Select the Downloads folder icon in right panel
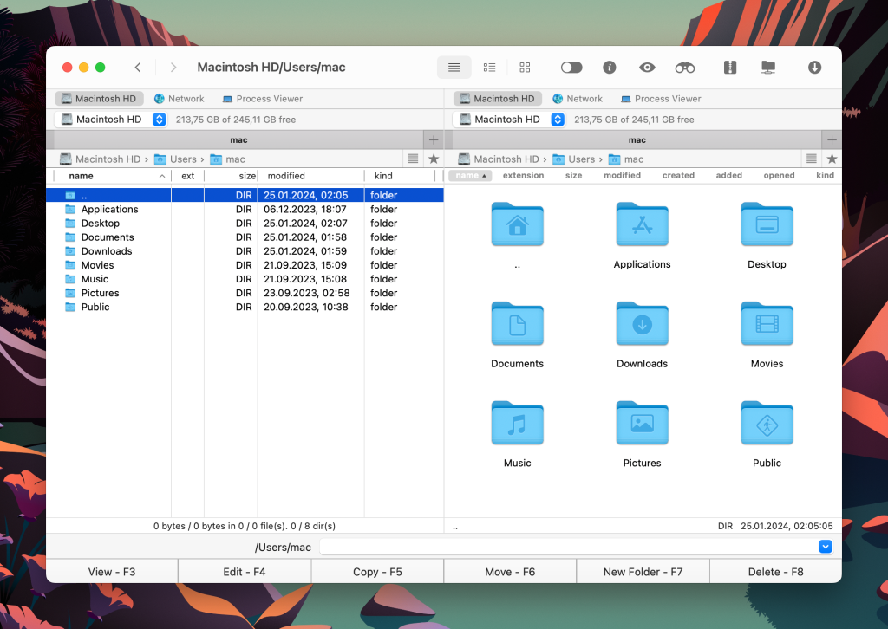Screen dimensions: 888x629 [642, 326]
